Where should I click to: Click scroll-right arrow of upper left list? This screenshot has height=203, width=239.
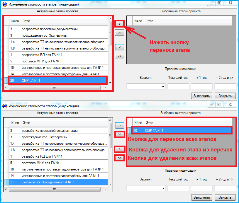(x=105, y=88)
